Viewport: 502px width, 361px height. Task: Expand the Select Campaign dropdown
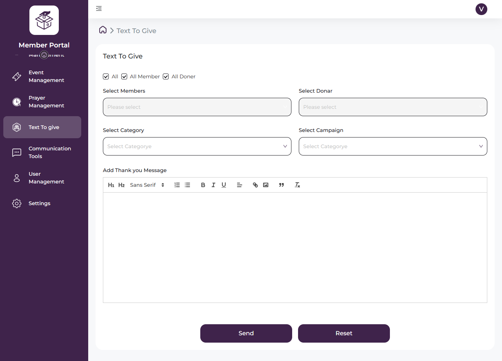[x=393, y=146]
